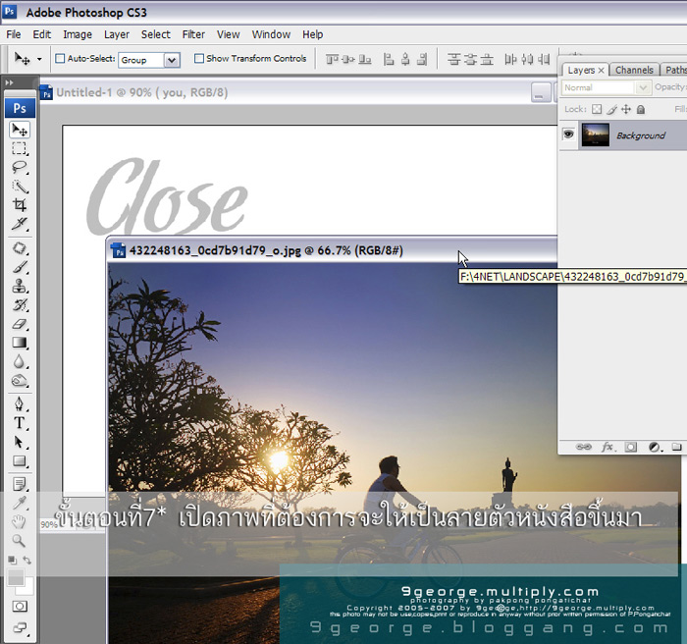This screenshot has height=644, width=687.
Task: Open the Filter menu
Action: click(x=193, y=34)
